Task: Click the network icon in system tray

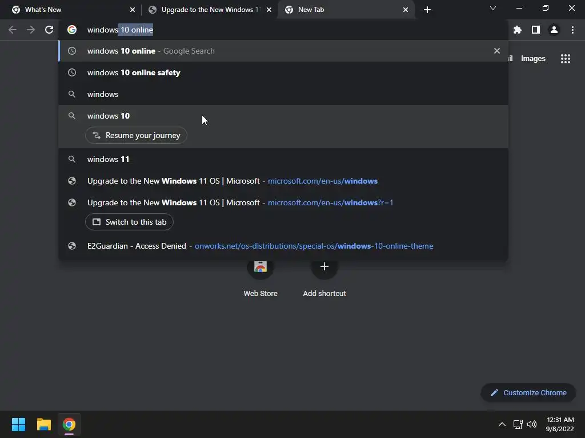Action: click(518, 424)
